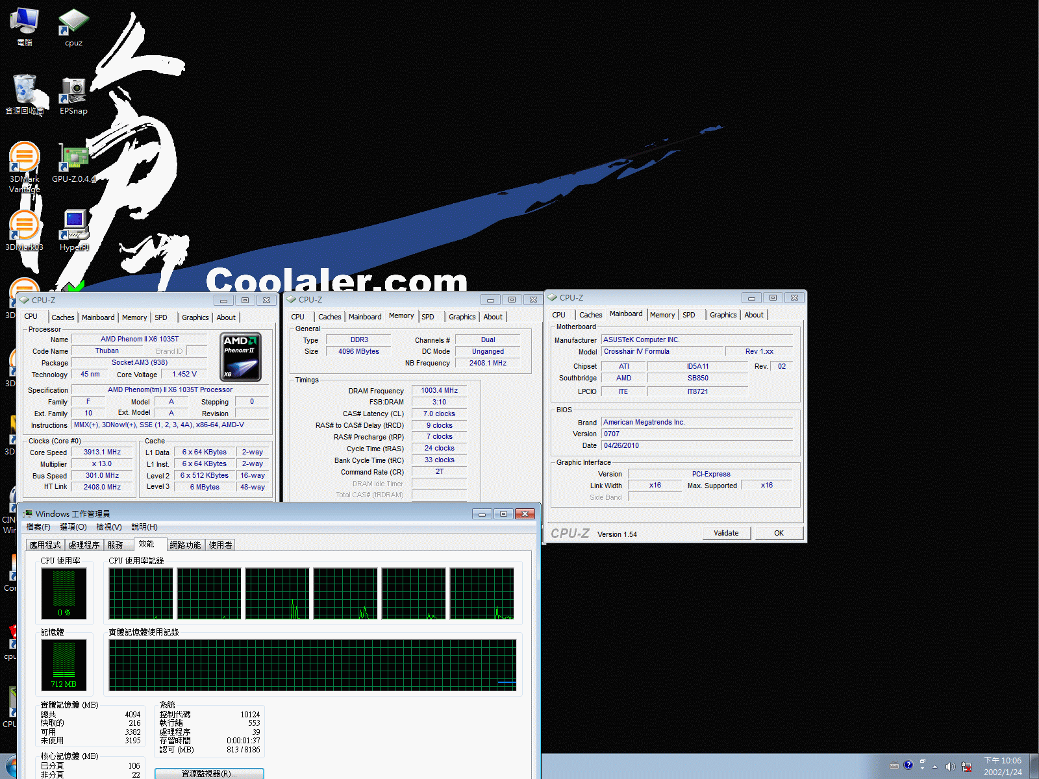Screen dimensions: 1039x779
Task: Select Graphics tab in middle CPU-Z window
Action: point(462,317)
